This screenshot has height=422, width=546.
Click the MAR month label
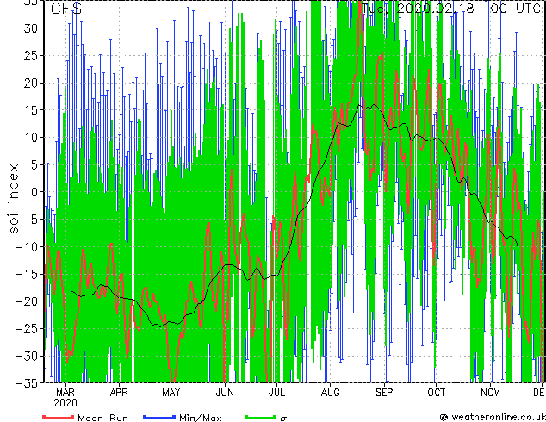[x=65, y=393]
